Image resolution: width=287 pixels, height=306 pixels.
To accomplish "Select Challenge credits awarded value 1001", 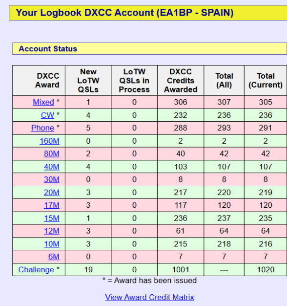I will (x=181, y=269).
